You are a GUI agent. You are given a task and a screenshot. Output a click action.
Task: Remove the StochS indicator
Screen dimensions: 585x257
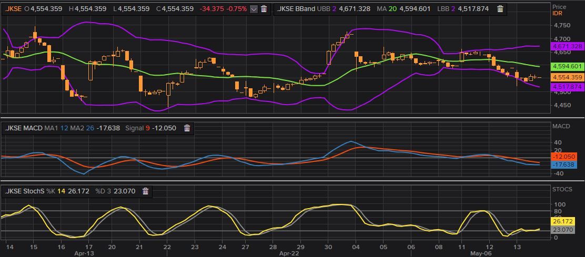[146, 191]
